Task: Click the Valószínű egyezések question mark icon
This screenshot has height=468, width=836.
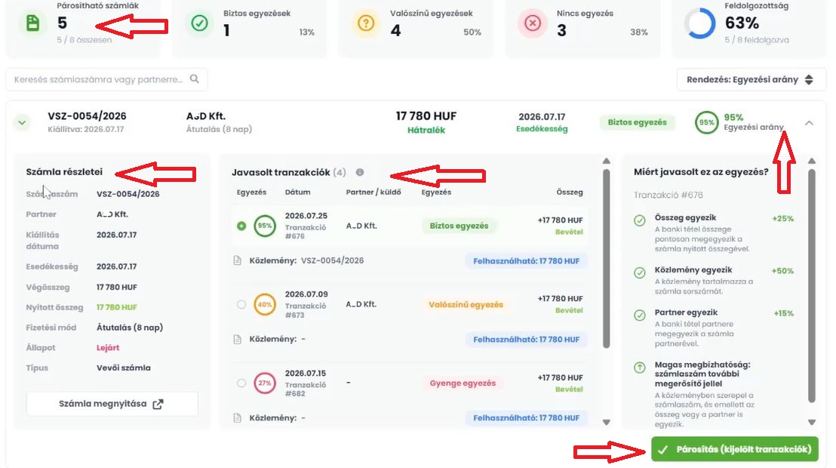Action: pos(366,23)
